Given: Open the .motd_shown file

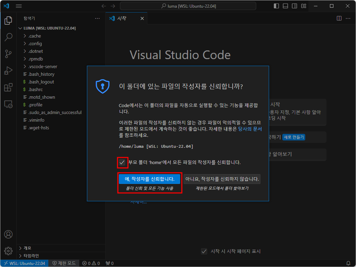Looking at the screenshot, I should coord(61,97).
